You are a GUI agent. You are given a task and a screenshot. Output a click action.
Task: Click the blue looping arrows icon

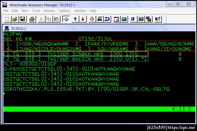click(x=107, y=19)
